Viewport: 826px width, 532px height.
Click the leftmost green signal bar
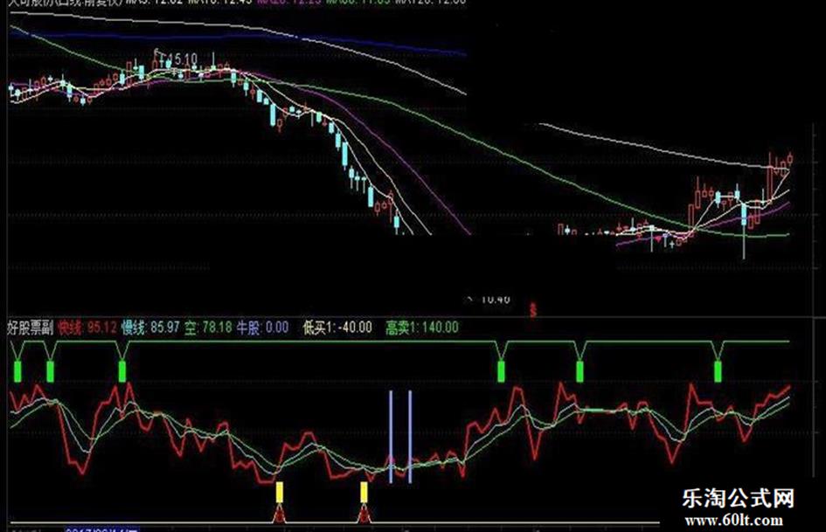(x=17, y=370)
